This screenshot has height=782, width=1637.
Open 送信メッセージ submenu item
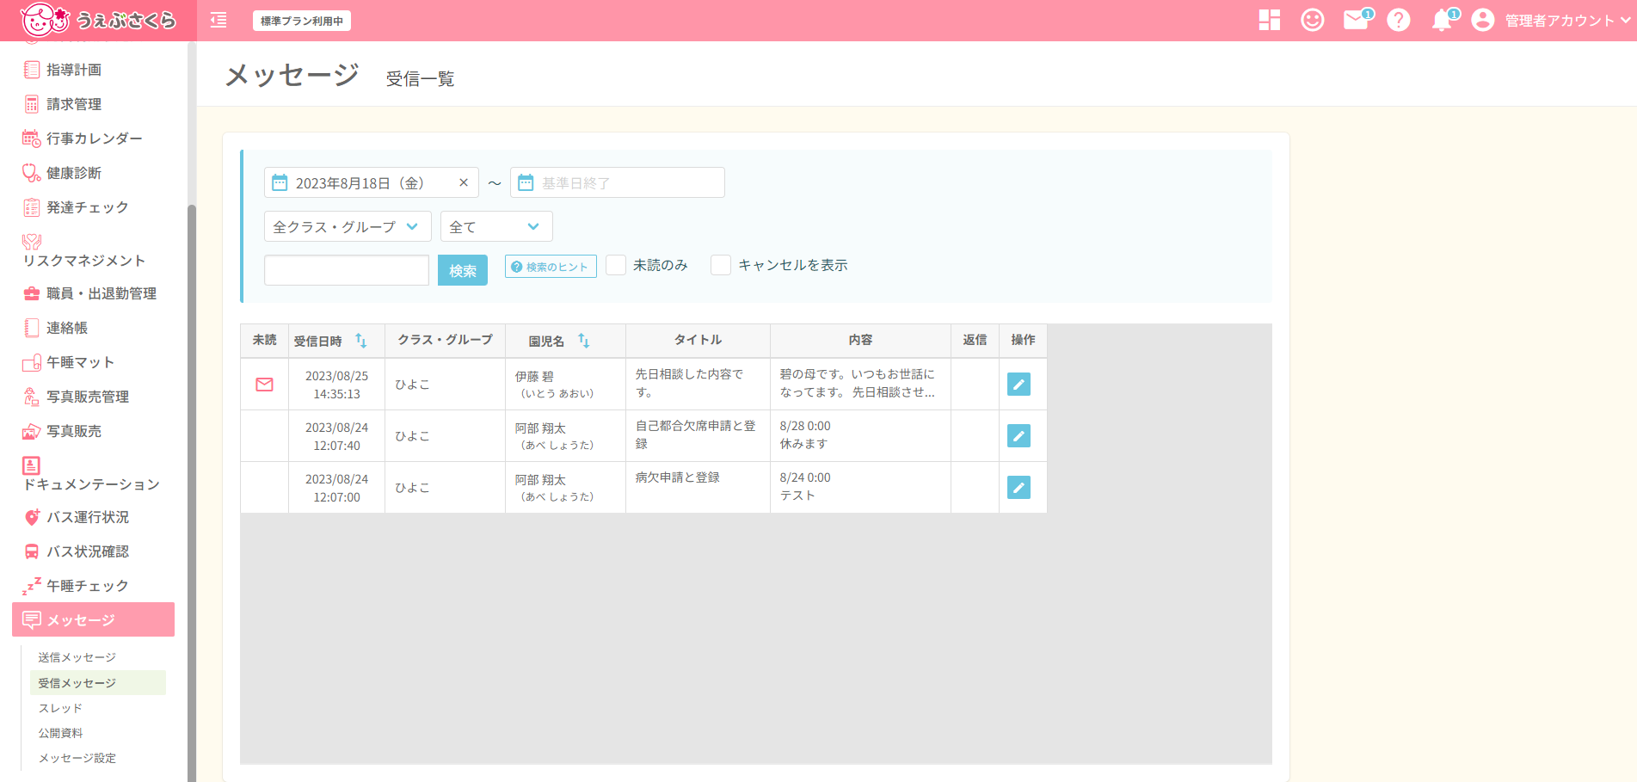point(77,657)
